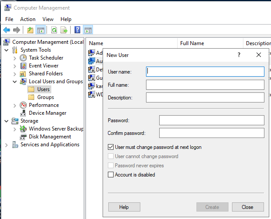
Task: Collapse the Local Users and Groups node
Action: (15, 81)
